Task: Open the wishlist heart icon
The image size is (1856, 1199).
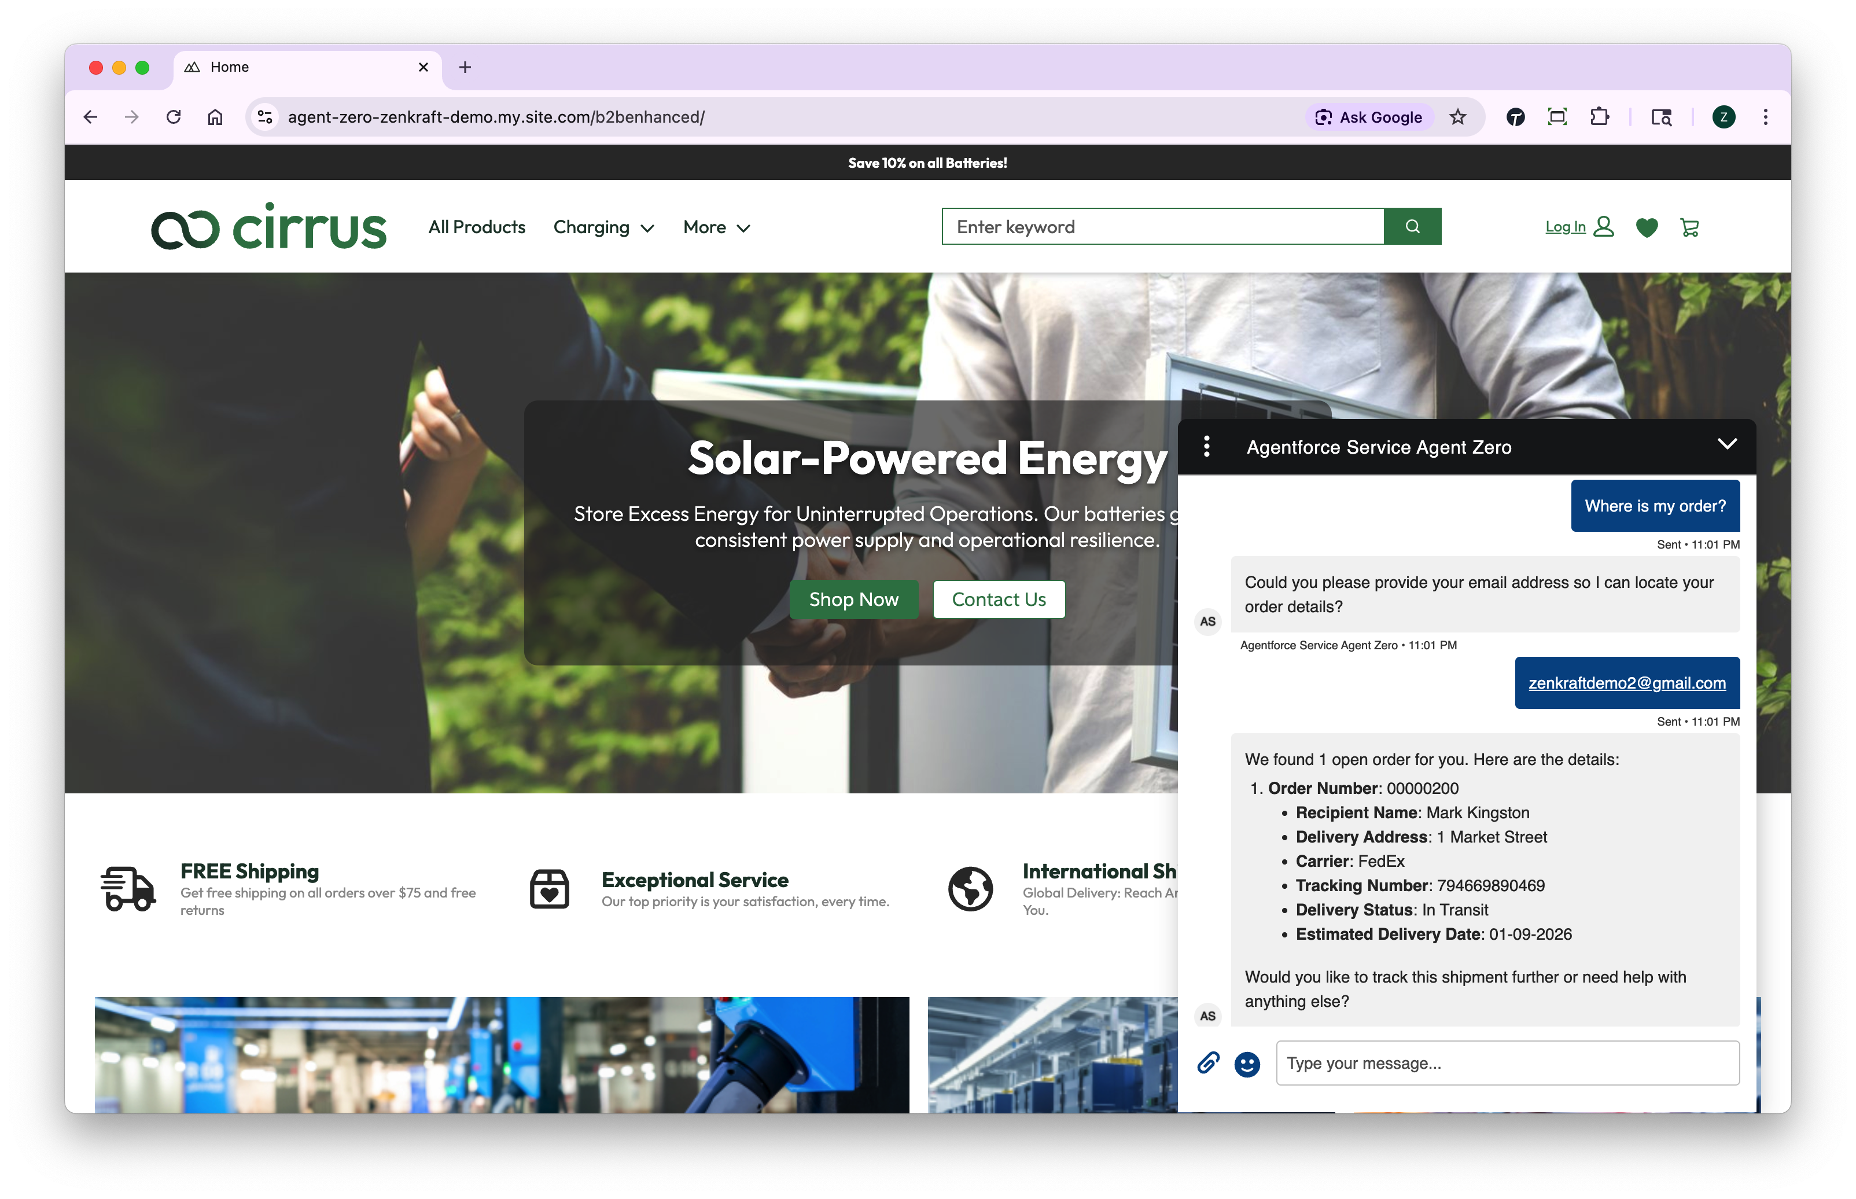Action: click(1647, 227)
